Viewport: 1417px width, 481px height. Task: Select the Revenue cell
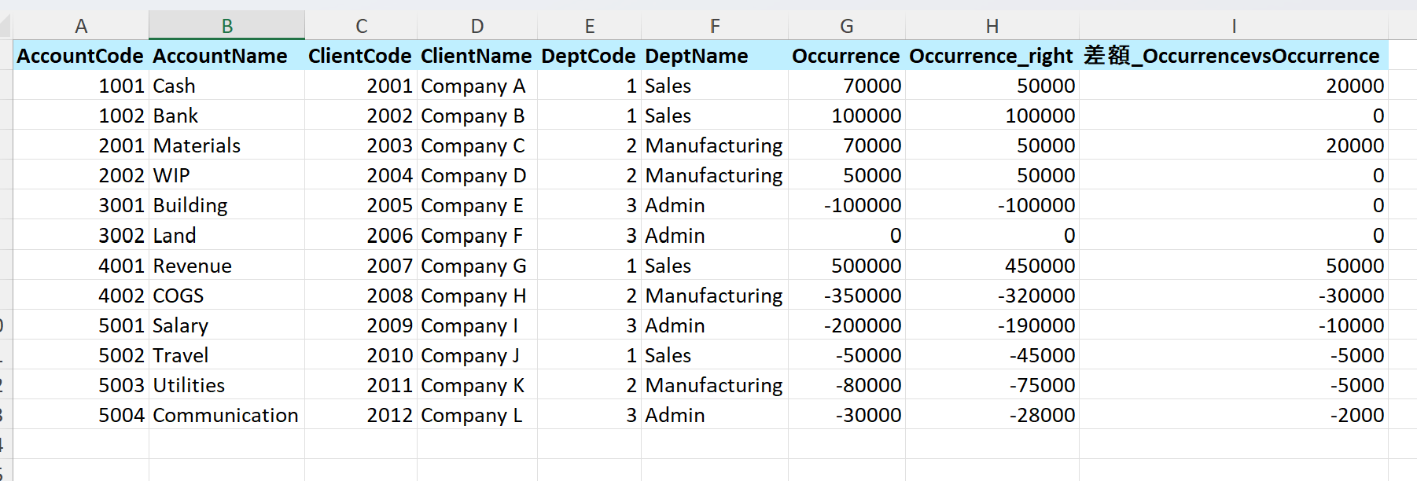193,266
